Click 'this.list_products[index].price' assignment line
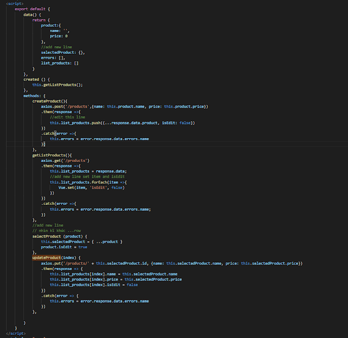The width and height of the screenshot is (348, 338). point(116,279)
